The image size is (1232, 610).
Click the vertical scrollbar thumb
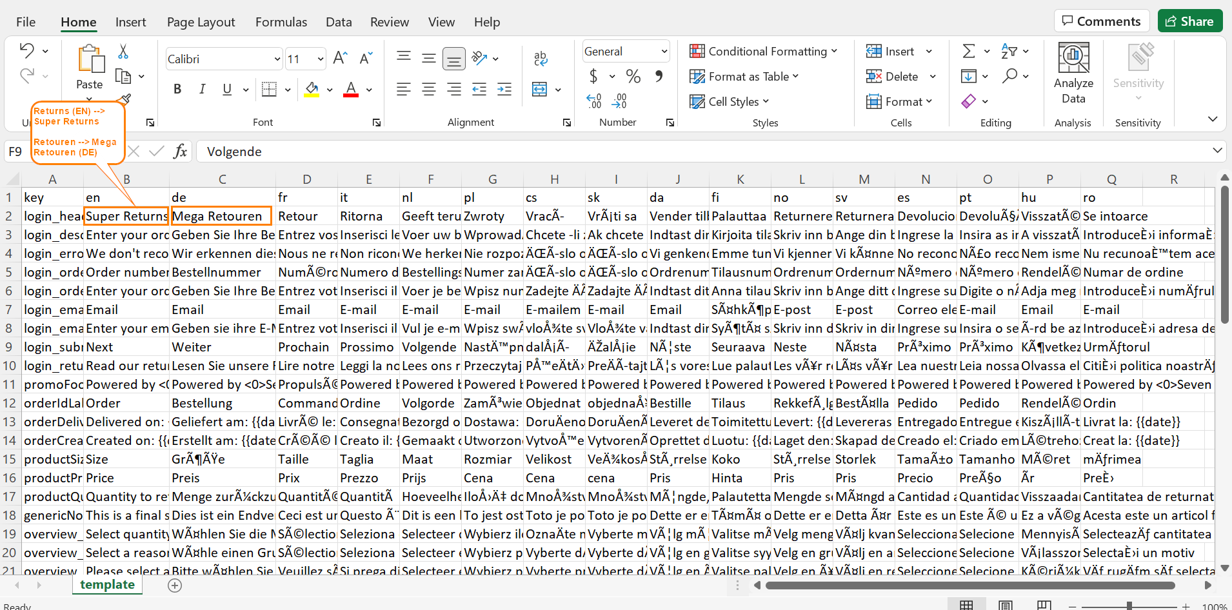(x=1224, y=255)
